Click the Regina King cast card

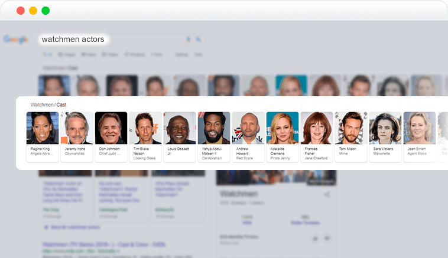43,137
